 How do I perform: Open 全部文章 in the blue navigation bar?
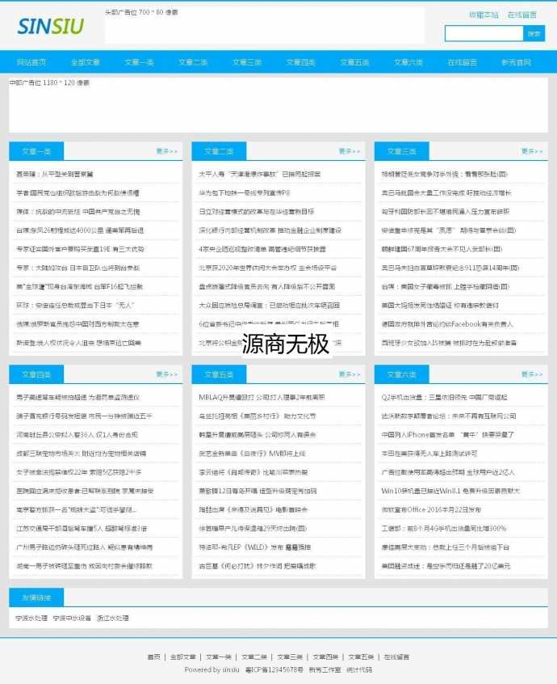[x=86, y=62]
